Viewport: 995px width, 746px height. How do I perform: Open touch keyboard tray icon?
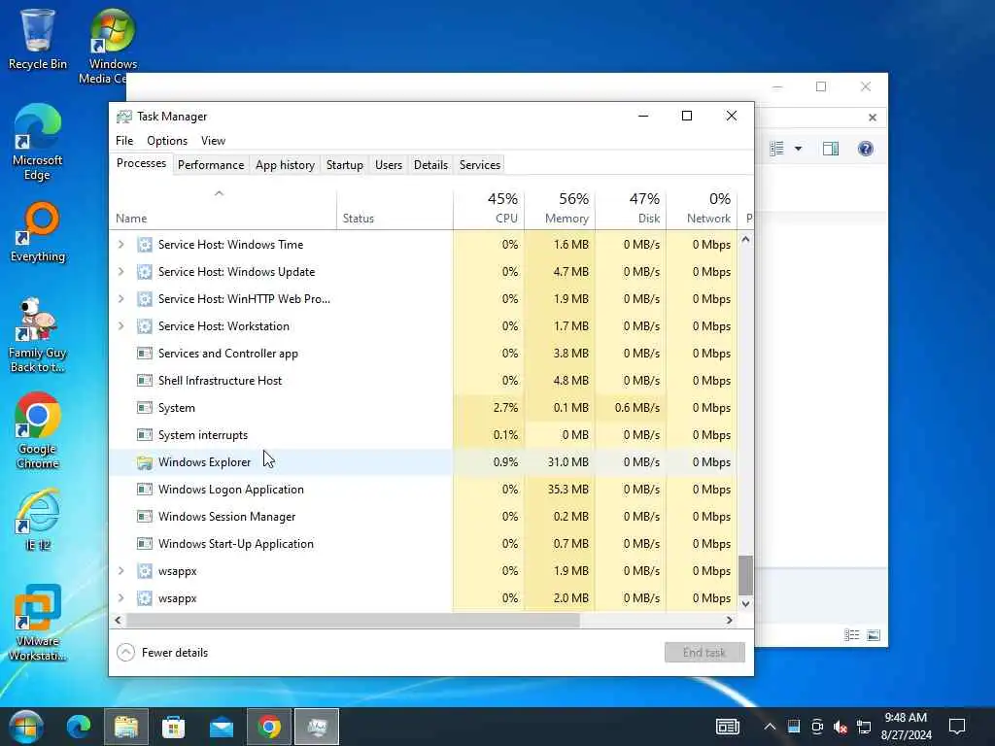(x=727, y=727)
